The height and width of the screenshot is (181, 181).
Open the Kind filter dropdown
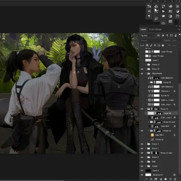(x=148, y=35)
